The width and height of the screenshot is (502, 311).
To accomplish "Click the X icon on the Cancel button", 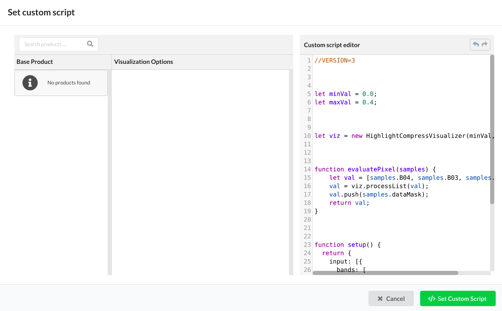I will tap(380, 298).
